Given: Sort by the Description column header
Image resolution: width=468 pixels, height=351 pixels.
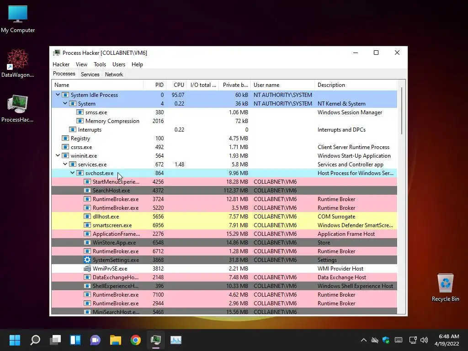Looking at the screenshot, I should coord(356,85).
